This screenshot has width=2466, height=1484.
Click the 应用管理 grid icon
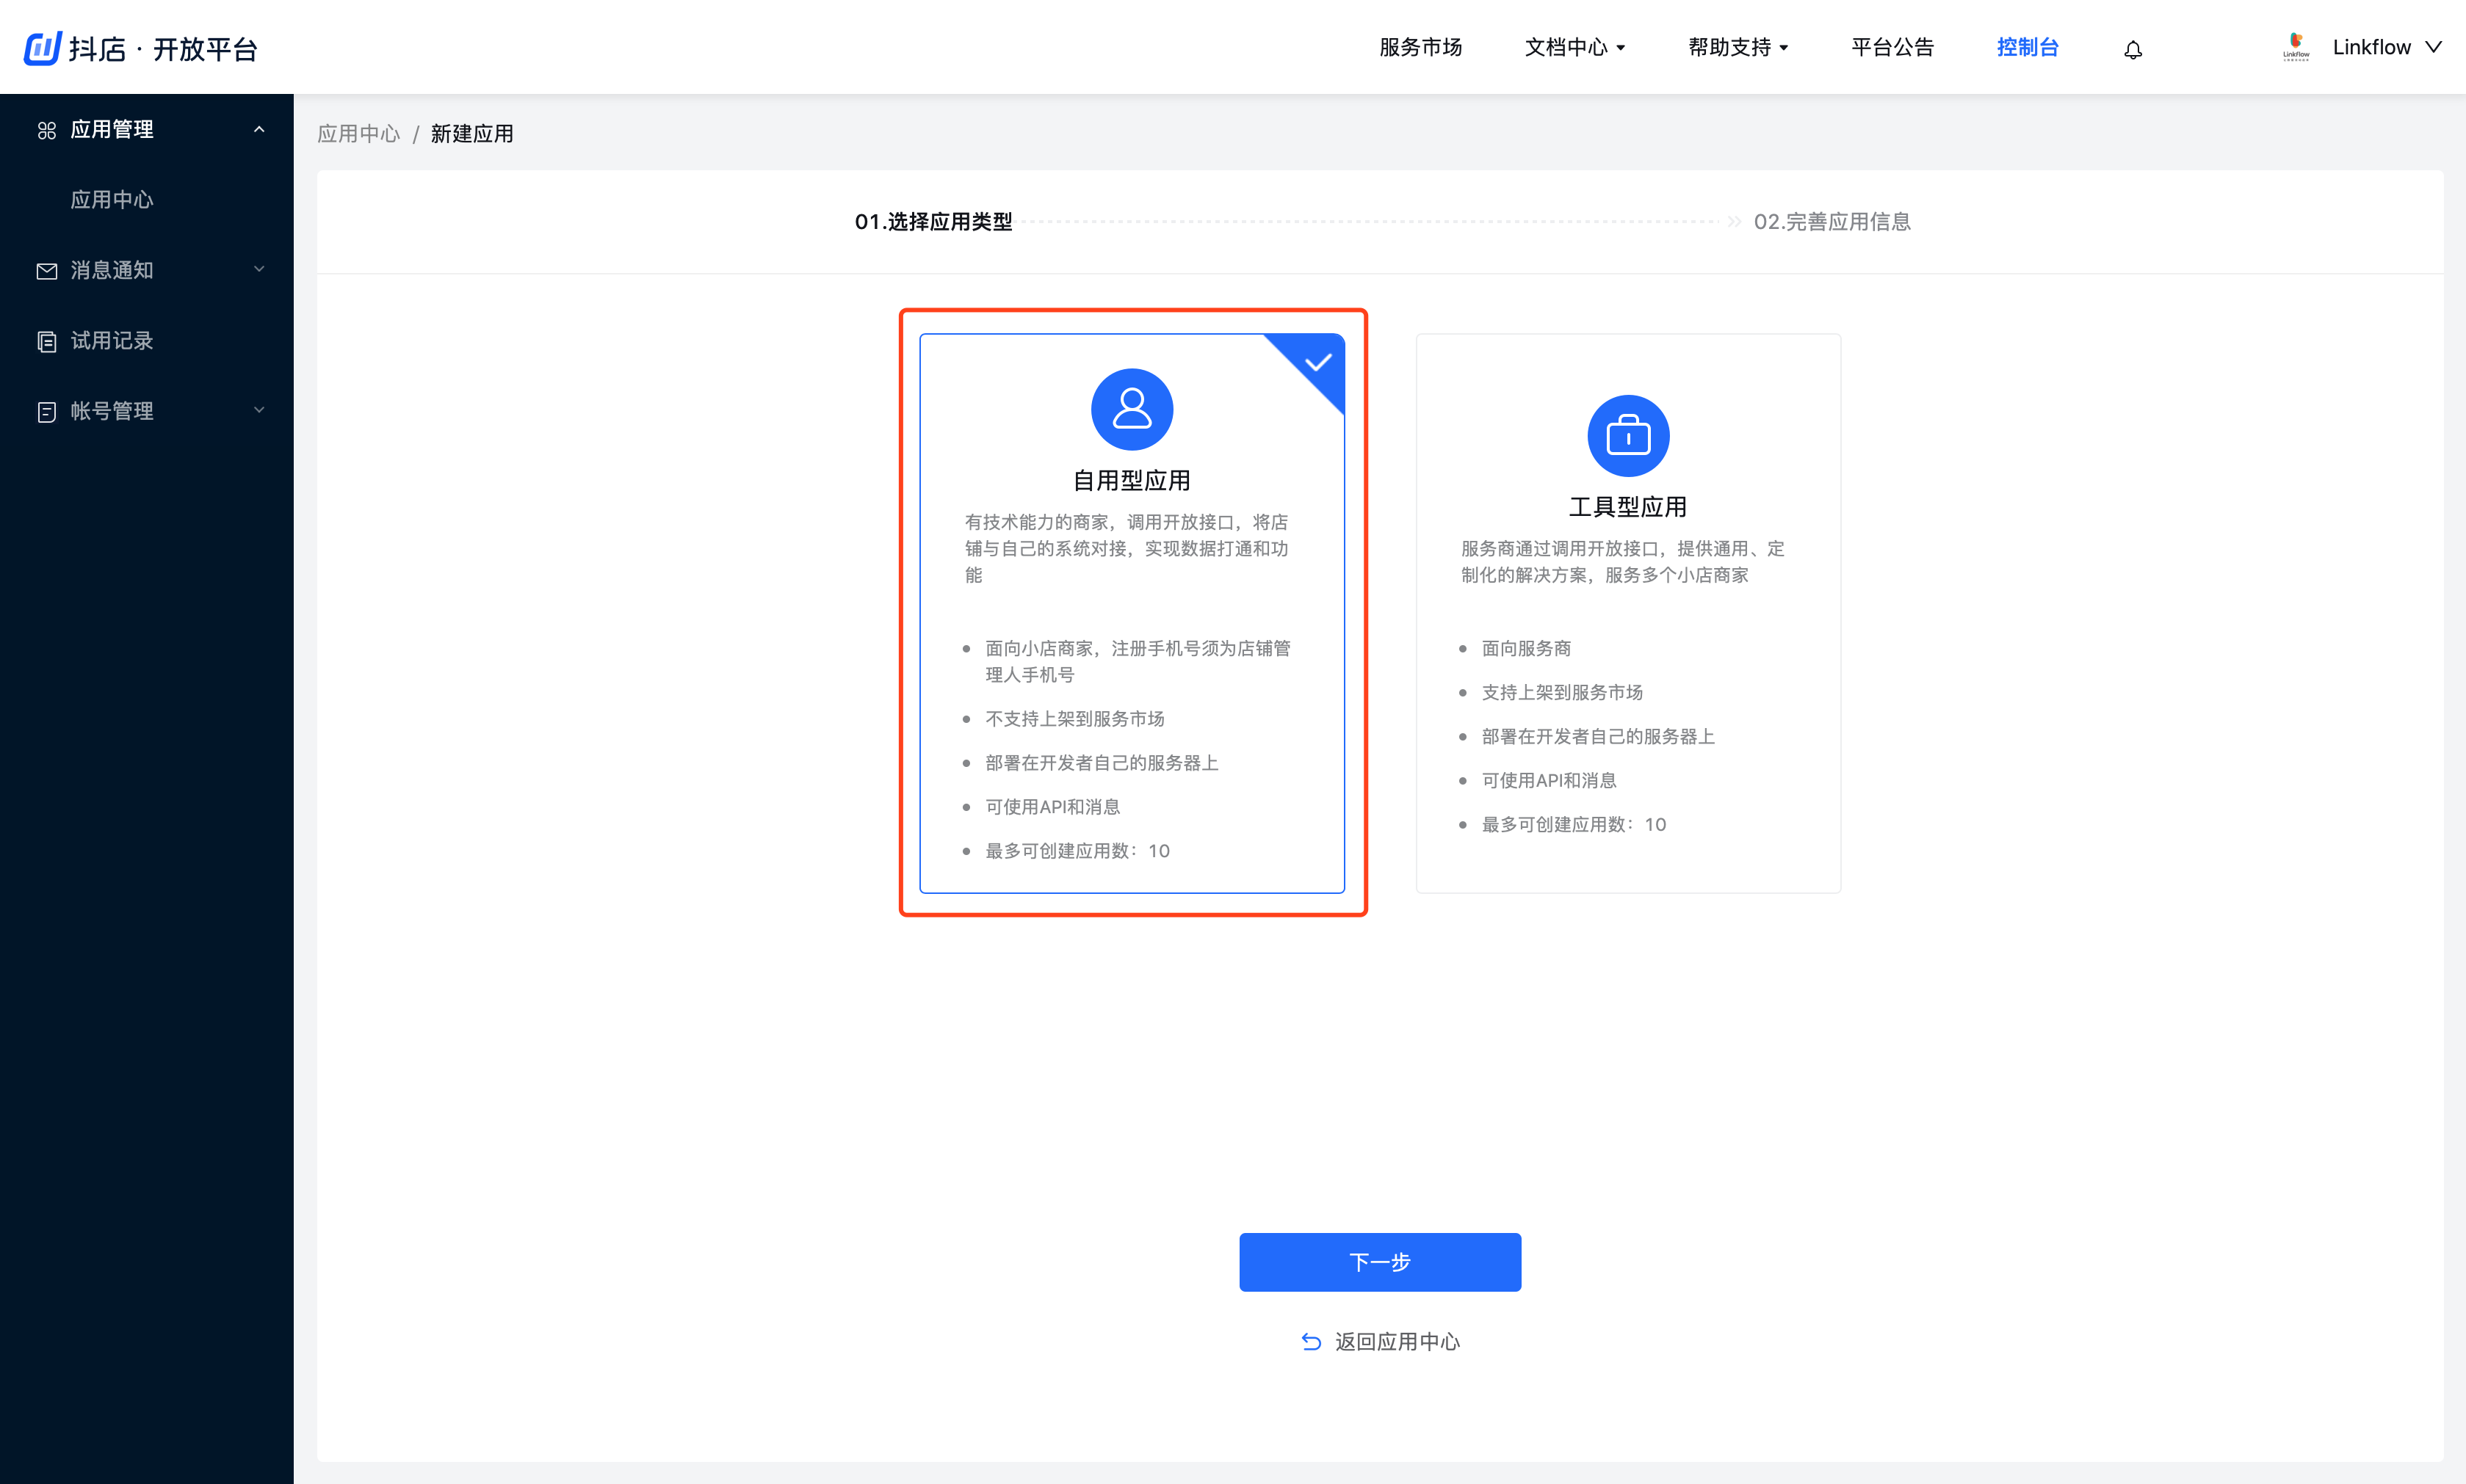click(x=46, y=130)
